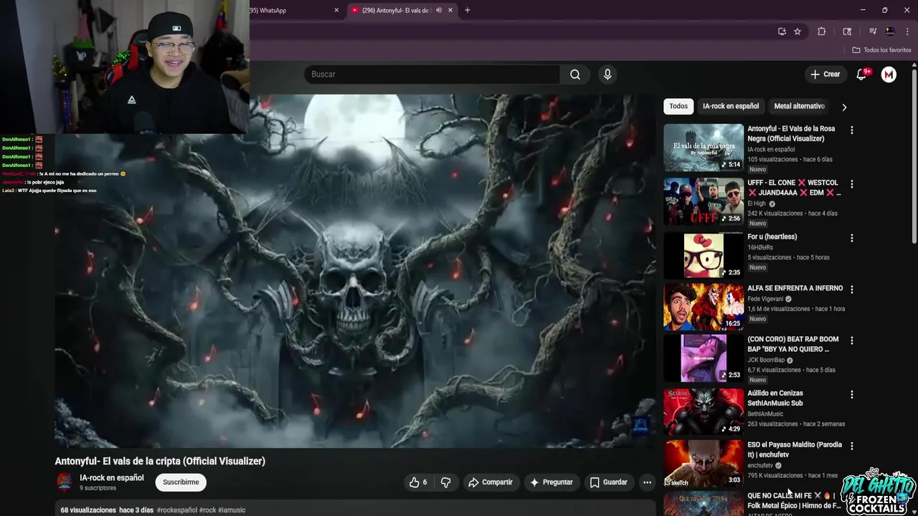Viewport: 918px width, 516px height.
Task: Select the IA-rock en español chip
Action: [x=731, y=106]
